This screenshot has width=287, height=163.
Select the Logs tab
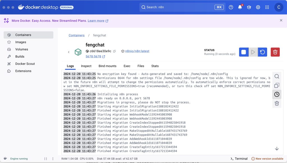point(70,66)
